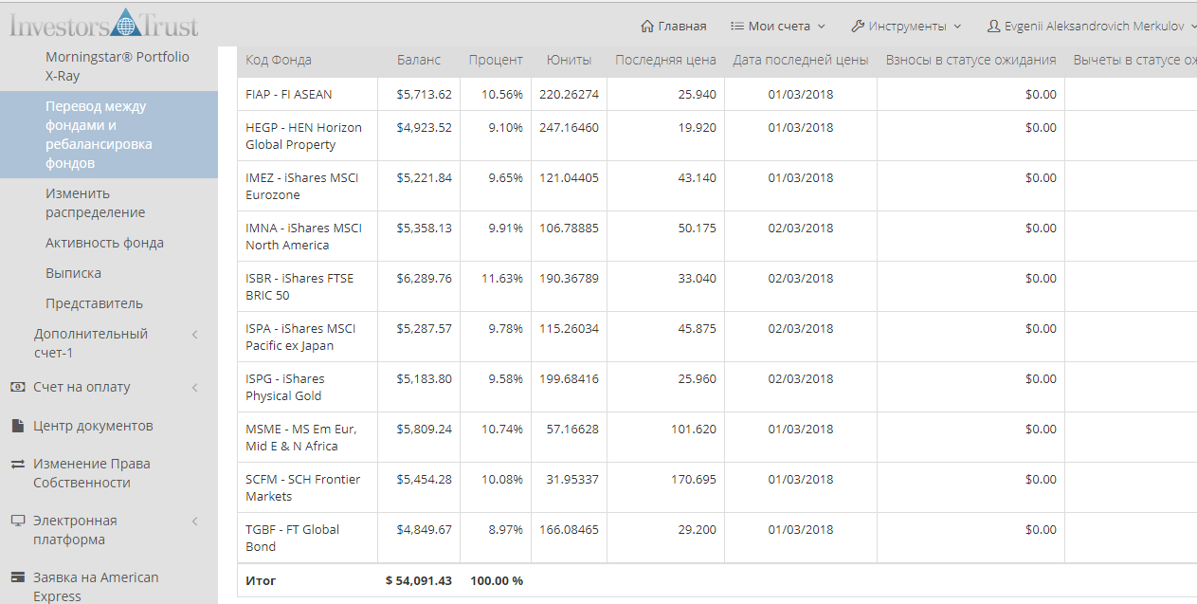Click the Юниты column header
1197x604 pixels.
(569, 60)
